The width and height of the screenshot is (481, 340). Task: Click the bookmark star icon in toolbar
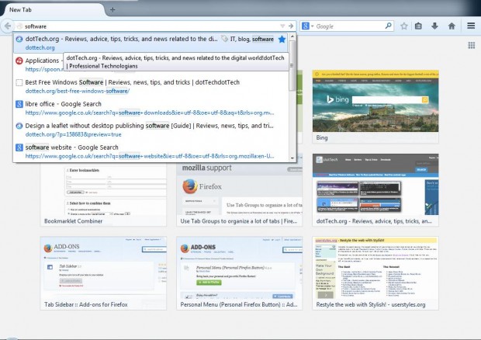tap(403, 26)
